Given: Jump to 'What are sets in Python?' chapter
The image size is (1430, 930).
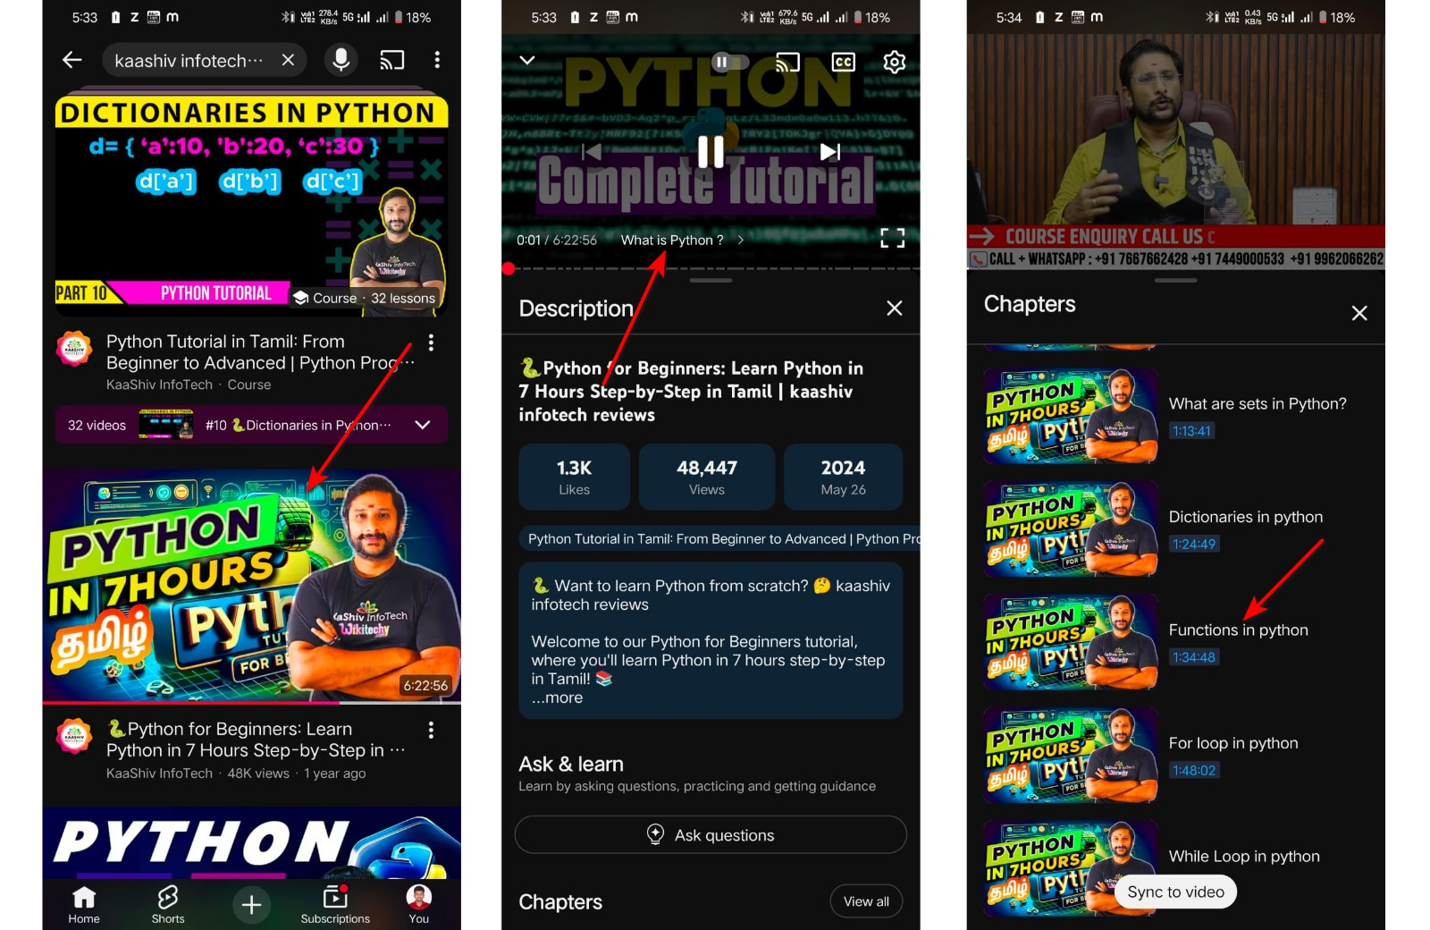Looking at the screenshot, I should pos(1258,403).
